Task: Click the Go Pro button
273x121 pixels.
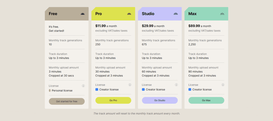Action: (x=113, y=100)
